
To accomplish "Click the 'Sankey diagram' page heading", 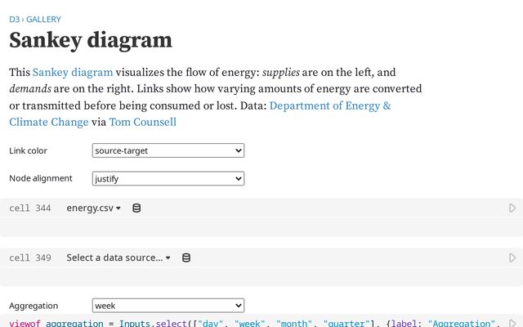I will point(91,40).
